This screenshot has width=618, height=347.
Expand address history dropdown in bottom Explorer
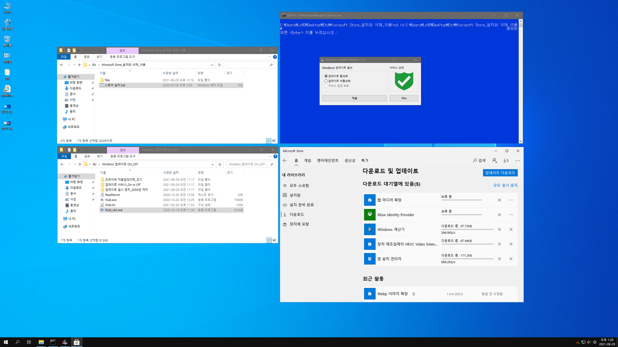pos(212,164)
